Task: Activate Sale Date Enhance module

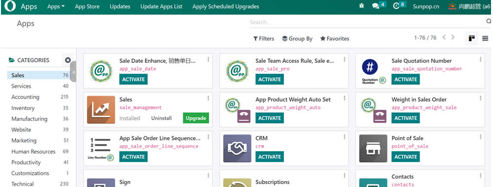Action: point(133,79)
